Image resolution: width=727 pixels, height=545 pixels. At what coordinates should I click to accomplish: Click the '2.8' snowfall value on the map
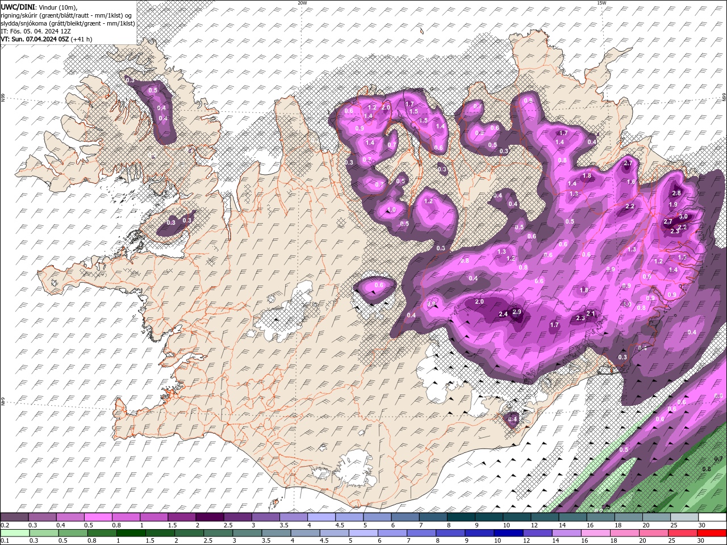pos(676,193)
